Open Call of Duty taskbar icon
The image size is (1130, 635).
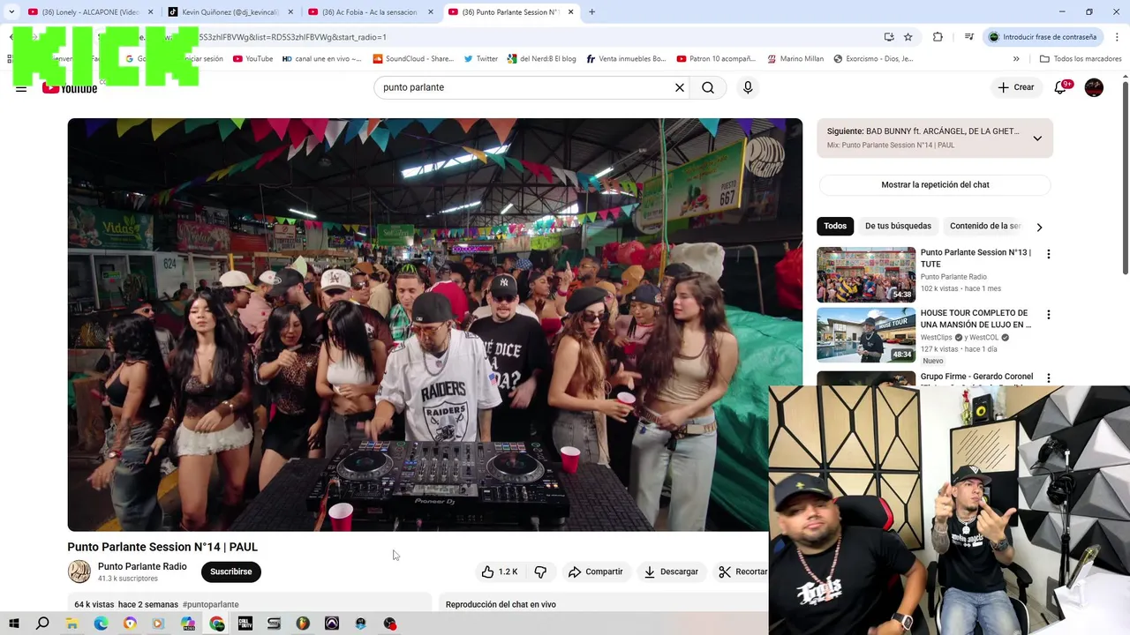(x=245, y=624)
